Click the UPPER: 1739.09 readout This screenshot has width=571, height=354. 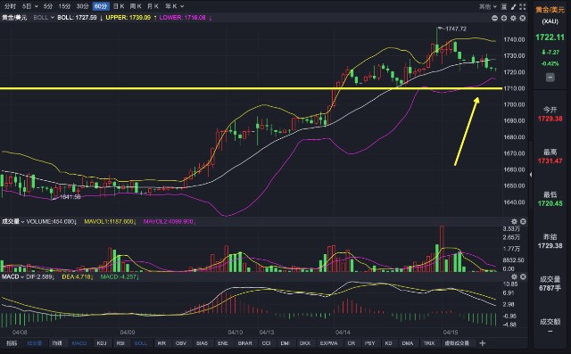pyautogui.click(x=128, y=18)
